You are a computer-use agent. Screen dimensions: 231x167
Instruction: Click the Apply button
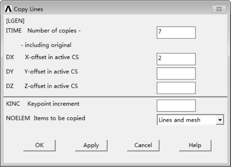pyautogui.click(x=91, y=145)
